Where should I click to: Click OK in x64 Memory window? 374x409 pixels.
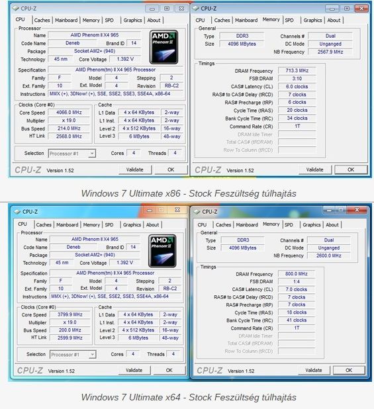click(349, 370)
